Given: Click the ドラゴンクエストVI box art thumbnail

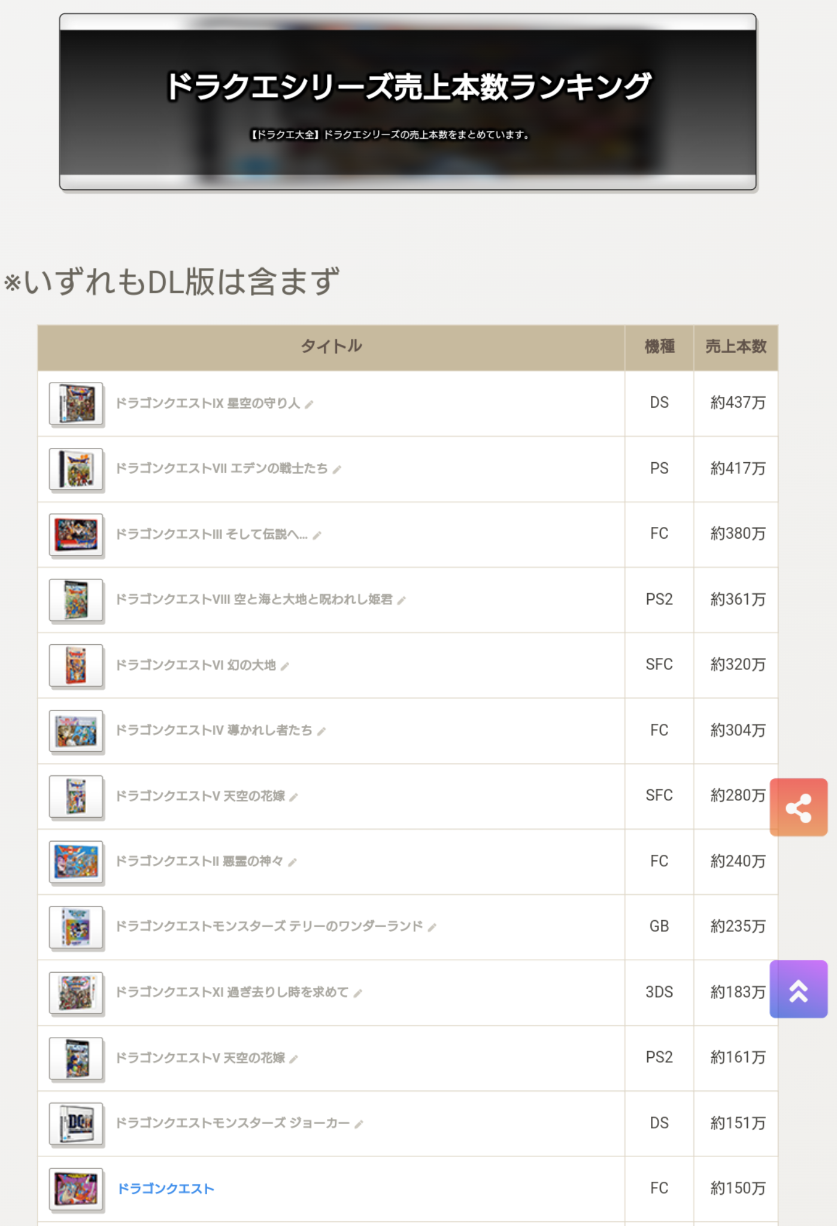Looking at the screenshot, I should 76,666.
